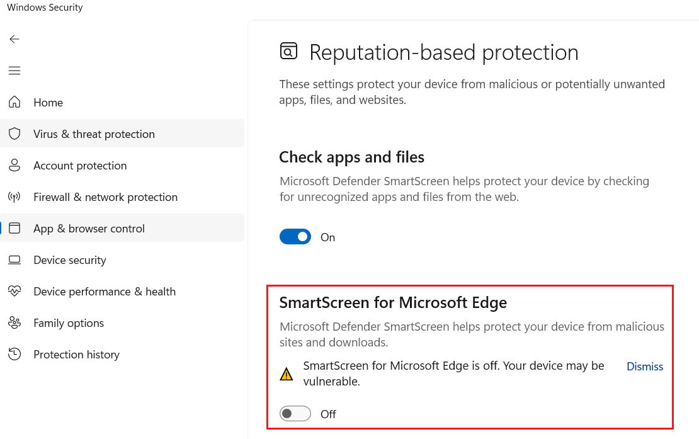Click the Check apps and files heading

pos(352,157)
